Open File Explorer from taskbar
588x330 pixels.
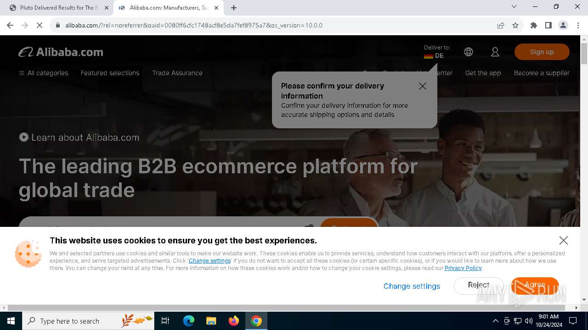click(211, 321)
